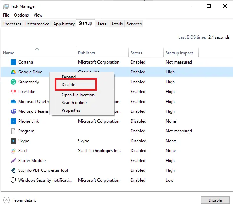Select the Phone Link row name

click(x=28, y=121)
